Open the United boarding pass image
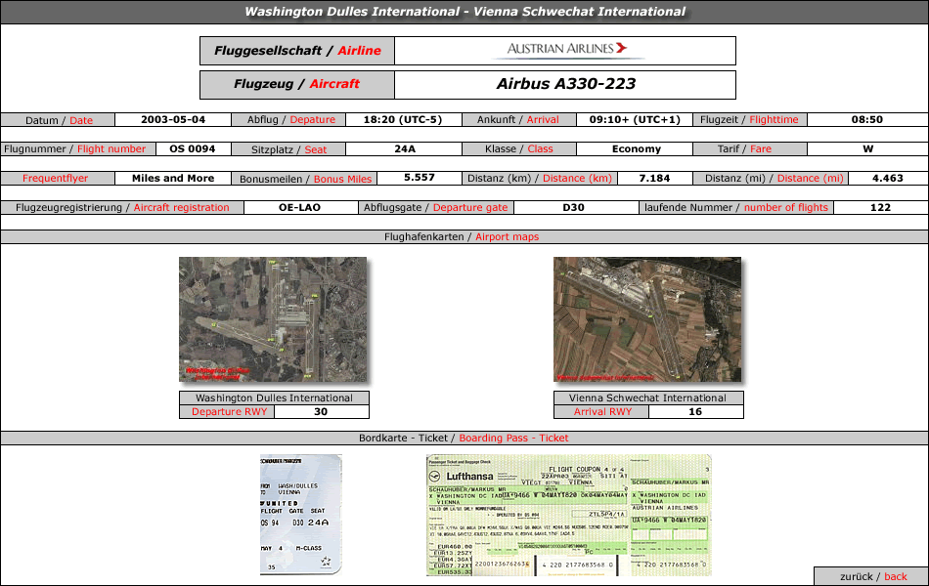This screenshot has height=586, width=929. tap(301, 515)
